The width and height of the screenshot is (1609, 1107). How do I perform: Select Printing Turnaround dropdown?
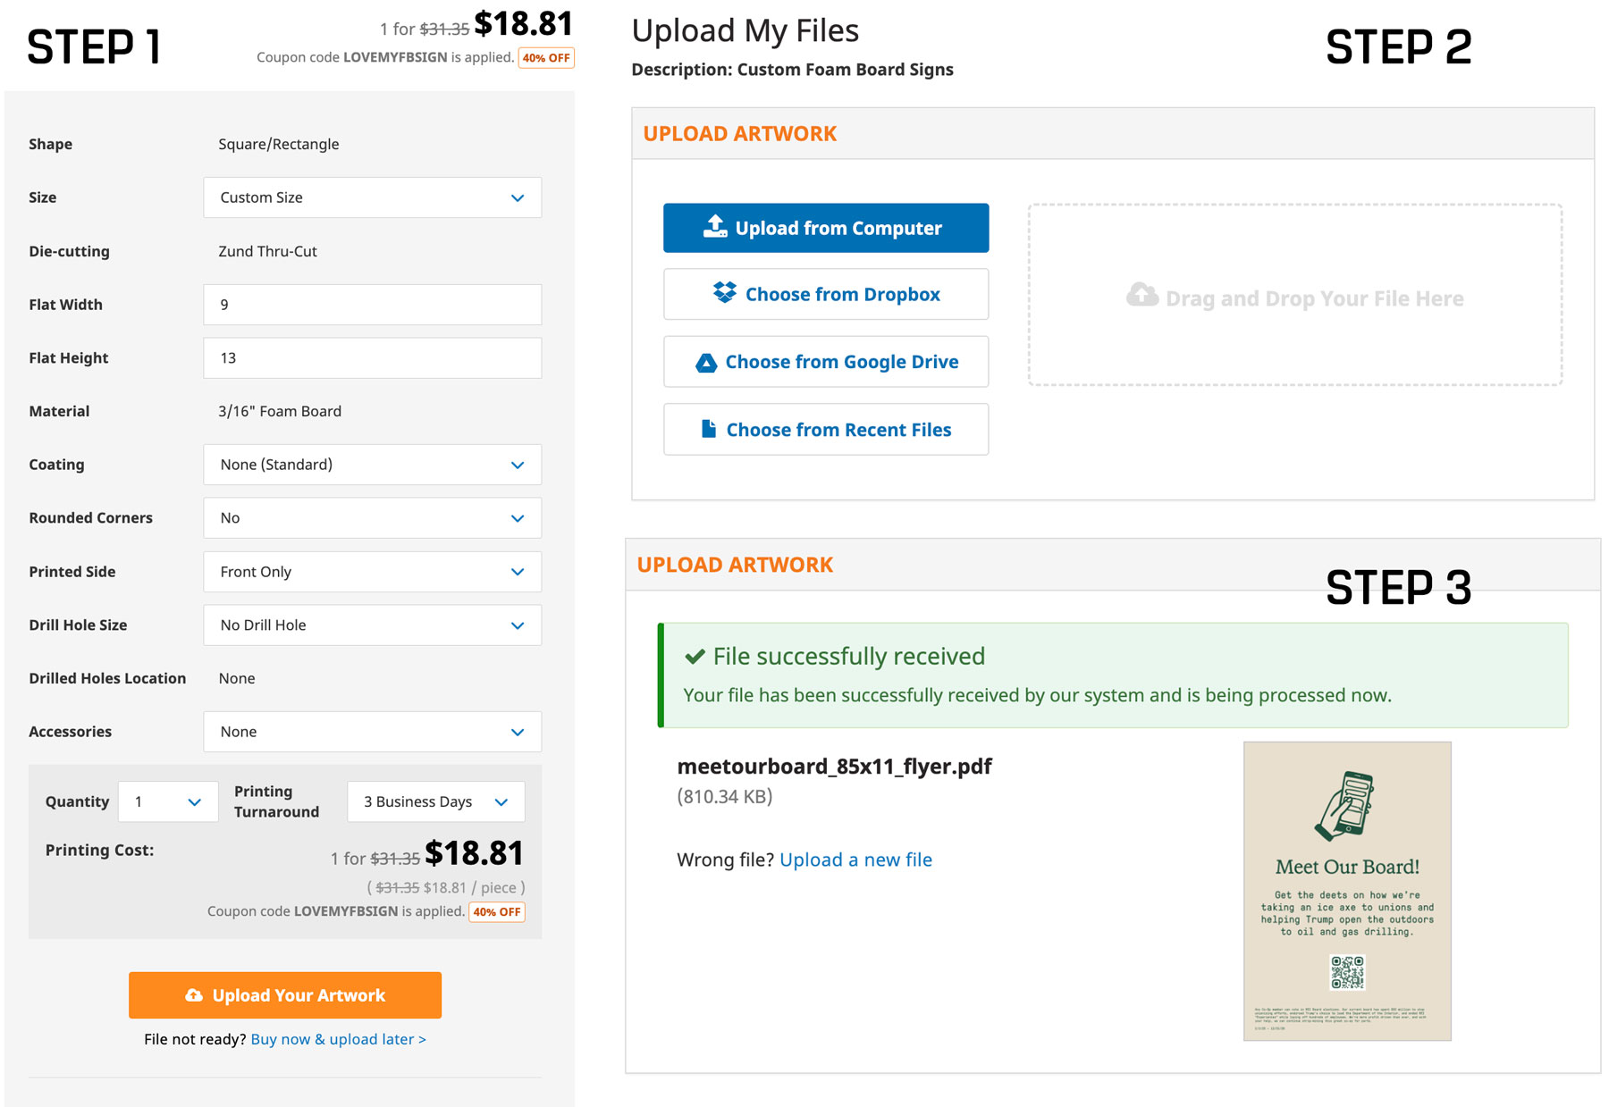pyautogui.click(x=435, y=802)
